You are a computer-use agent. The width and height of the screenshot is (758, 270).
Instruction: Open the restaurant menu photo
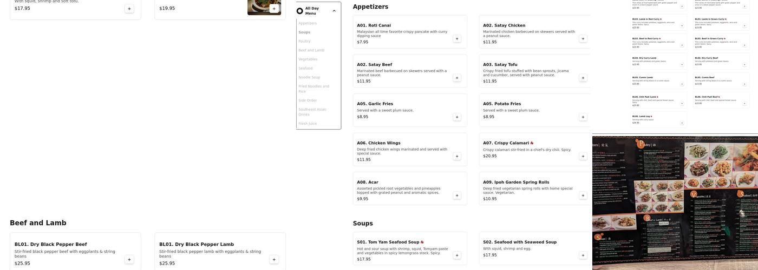pyautogui.click(x=675, y=202)
